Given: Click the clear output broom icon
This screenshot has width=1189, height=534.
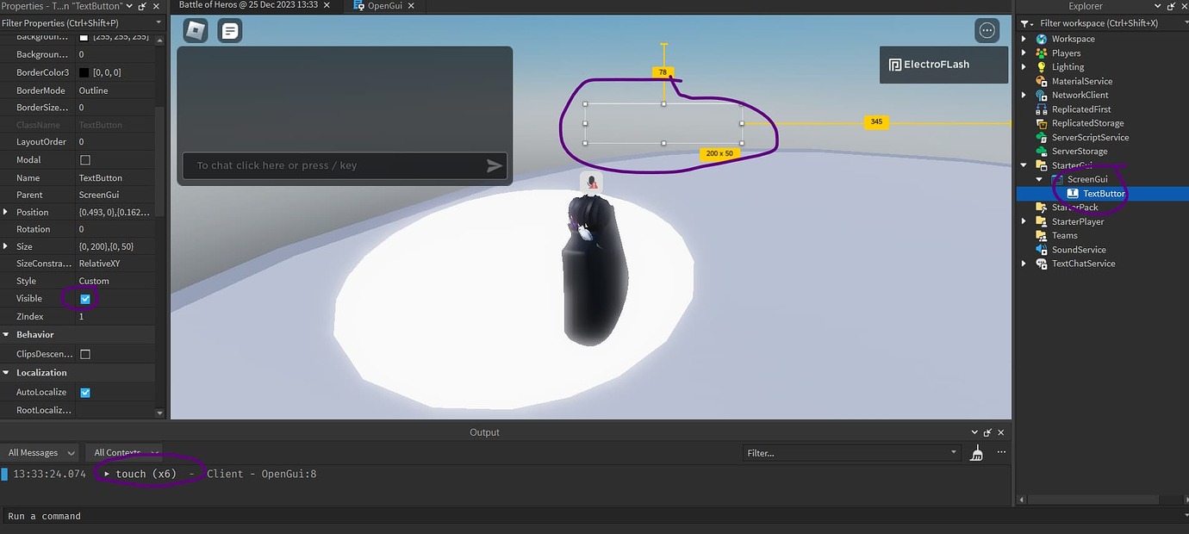Looking at the screenshot, I should [976, 452].
